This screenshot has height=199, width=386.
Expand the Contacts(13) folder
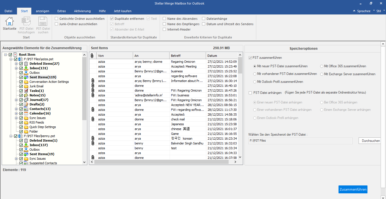tap(16, 109)
